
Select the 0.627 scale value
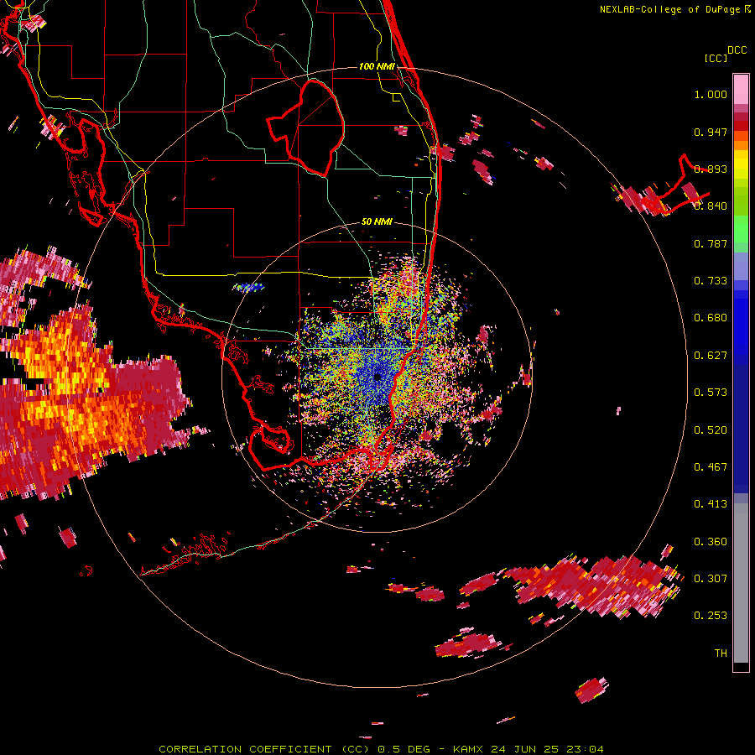pos(711,356)
